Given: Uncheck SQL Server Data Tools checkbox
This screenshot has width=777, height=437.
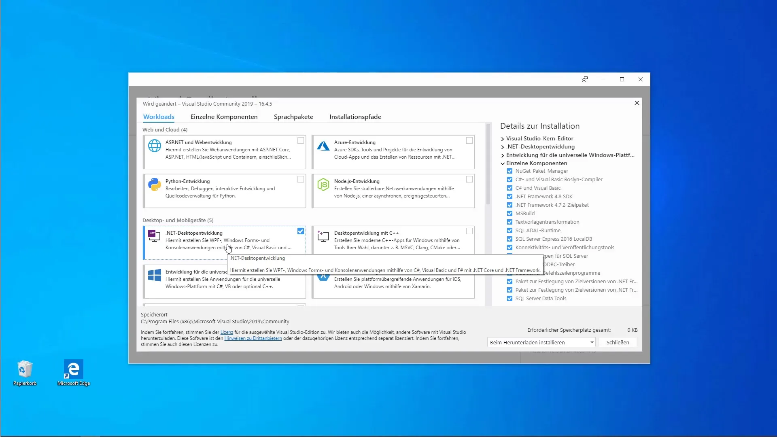Looking at the screenshot, I should tap(510, 299).
